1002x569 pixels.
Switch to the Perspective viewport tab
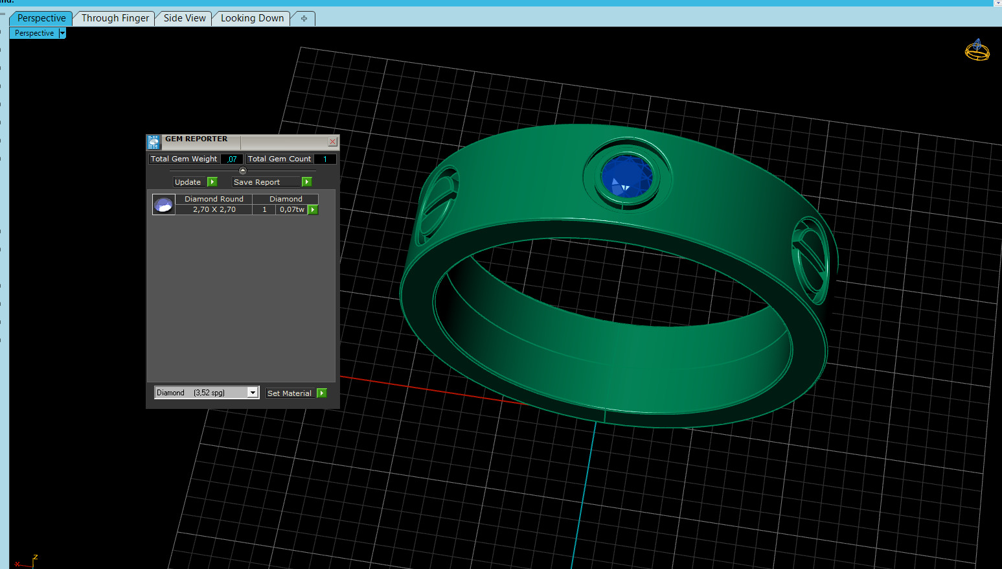coord(41,18)
